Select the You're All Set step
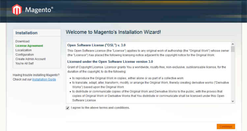Image resolution: width=247 pixels, height=131 pixels. (24, 63)
